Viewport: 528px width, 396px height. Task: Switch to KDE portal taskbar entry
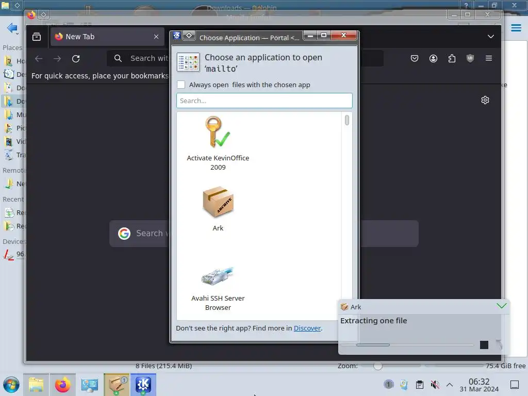click(143, 385)
